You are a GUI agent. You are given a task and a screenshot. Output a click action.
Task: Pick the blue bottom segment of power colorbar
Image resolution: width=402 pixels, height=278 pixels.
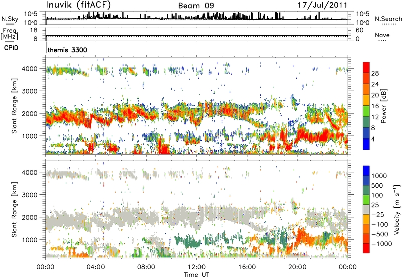366,145
